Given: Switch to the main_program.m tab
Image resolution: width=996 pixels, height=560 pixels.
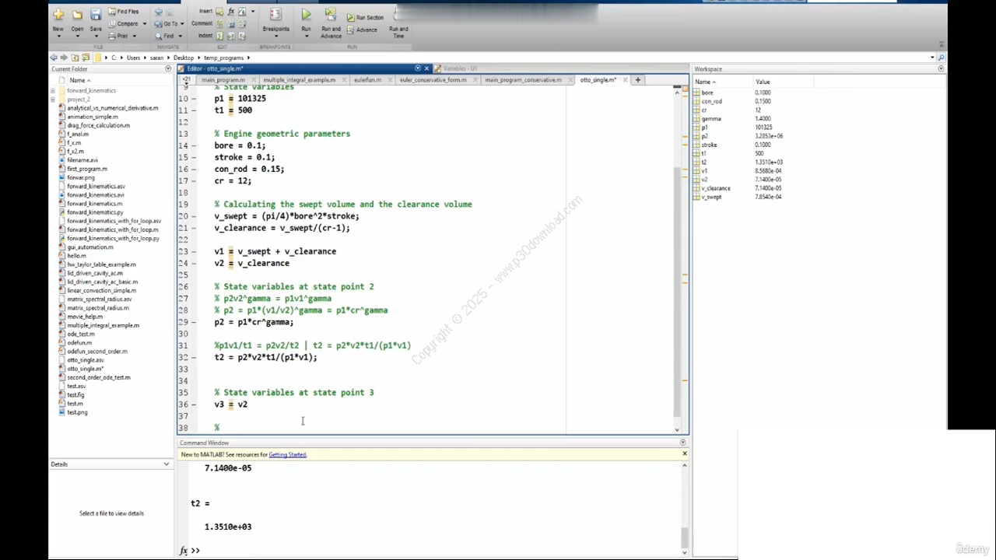Looking at the screenshot, I should [x=223, y=80].
